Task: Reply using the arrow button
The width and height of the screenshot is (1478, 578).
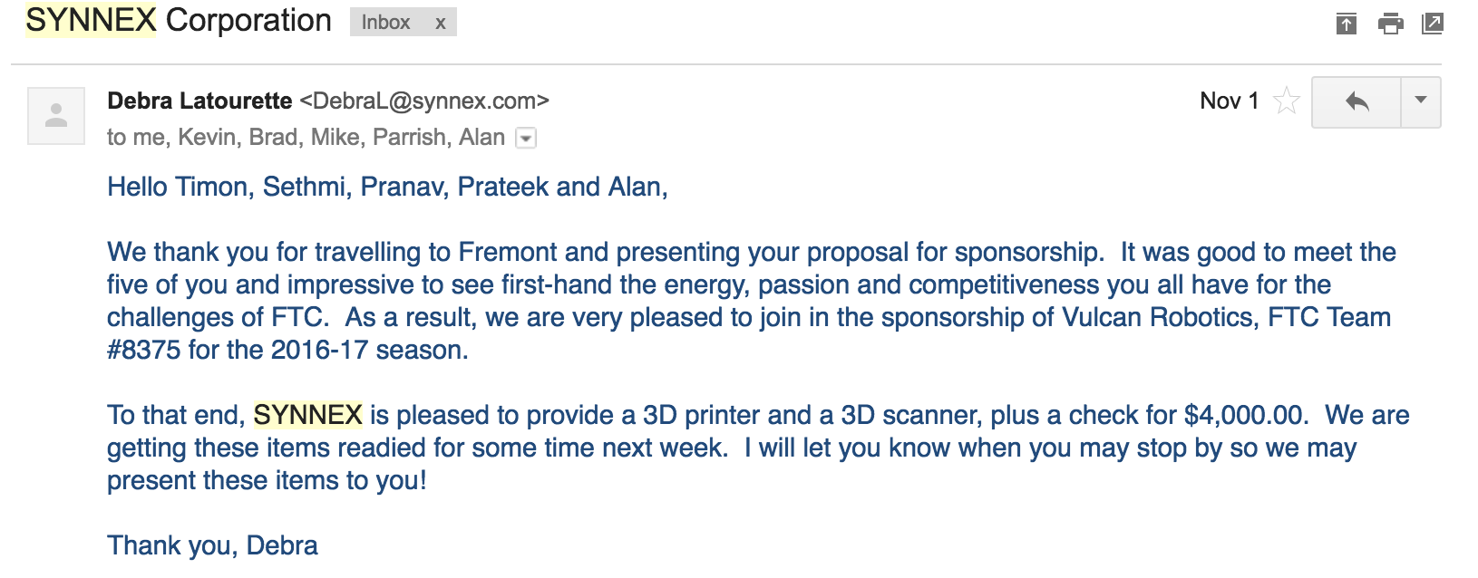Action: pos(1356,101)
